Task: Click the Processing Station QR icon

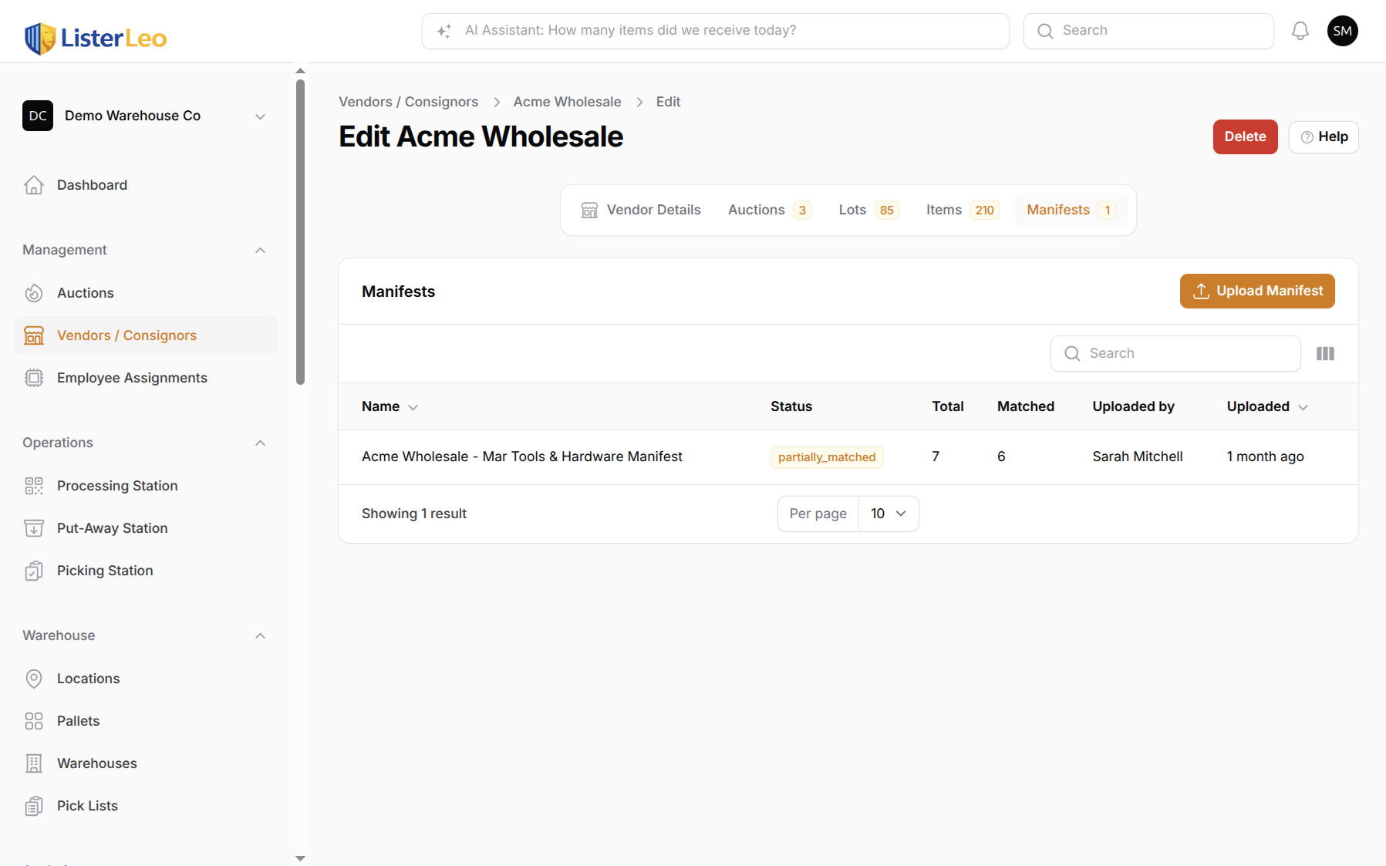Action: point(34,486)
